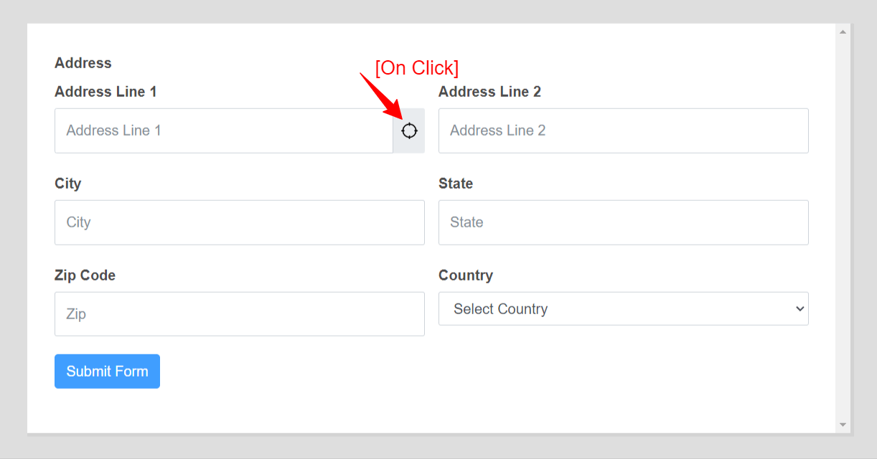
Task: Focus the Zip input field
Action: [239, 314]
